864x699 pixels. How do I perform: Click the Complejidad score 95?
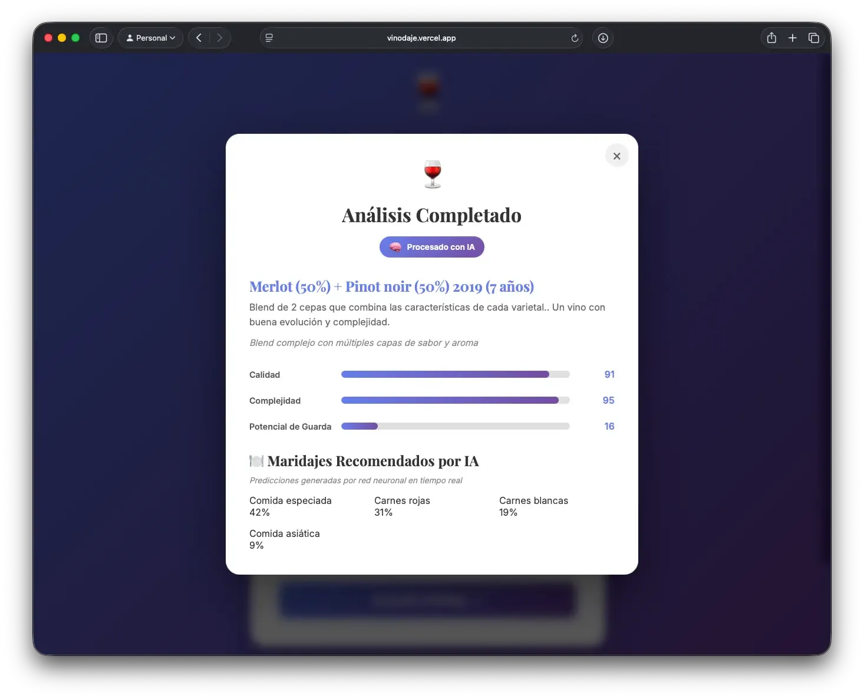[608, 400]
